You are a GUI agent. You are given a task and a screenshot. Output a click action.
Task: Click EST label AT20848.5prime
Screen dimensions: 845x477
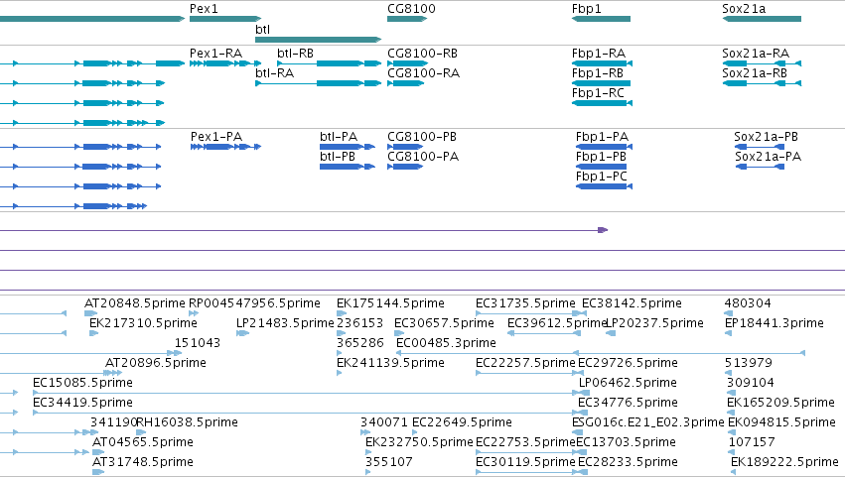[x=135, y=303]
